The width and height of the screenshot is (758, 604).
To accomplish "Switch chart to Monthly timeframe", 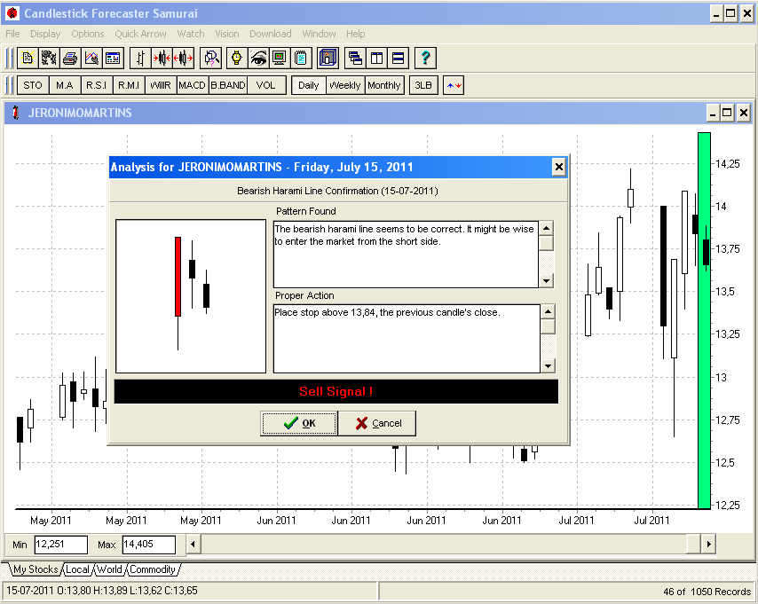I will click(383, 85).
